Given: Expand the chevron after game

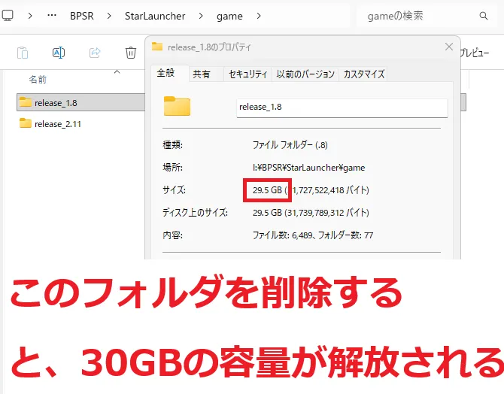Looking at the screenshot, I should [259, 16].
